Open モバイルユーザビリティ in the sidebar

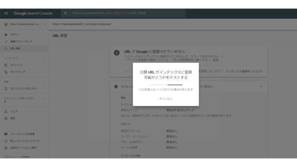tap(24, 88)
